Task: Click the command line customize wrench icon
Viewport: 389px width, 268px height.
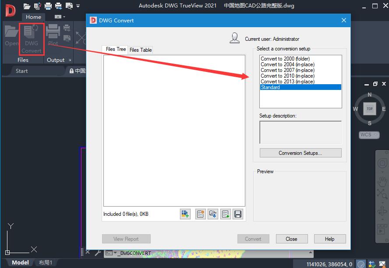Action: click(x=98, y=253)
